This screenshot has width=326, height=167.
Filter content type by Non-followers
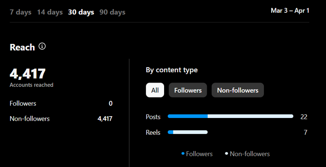238,90
